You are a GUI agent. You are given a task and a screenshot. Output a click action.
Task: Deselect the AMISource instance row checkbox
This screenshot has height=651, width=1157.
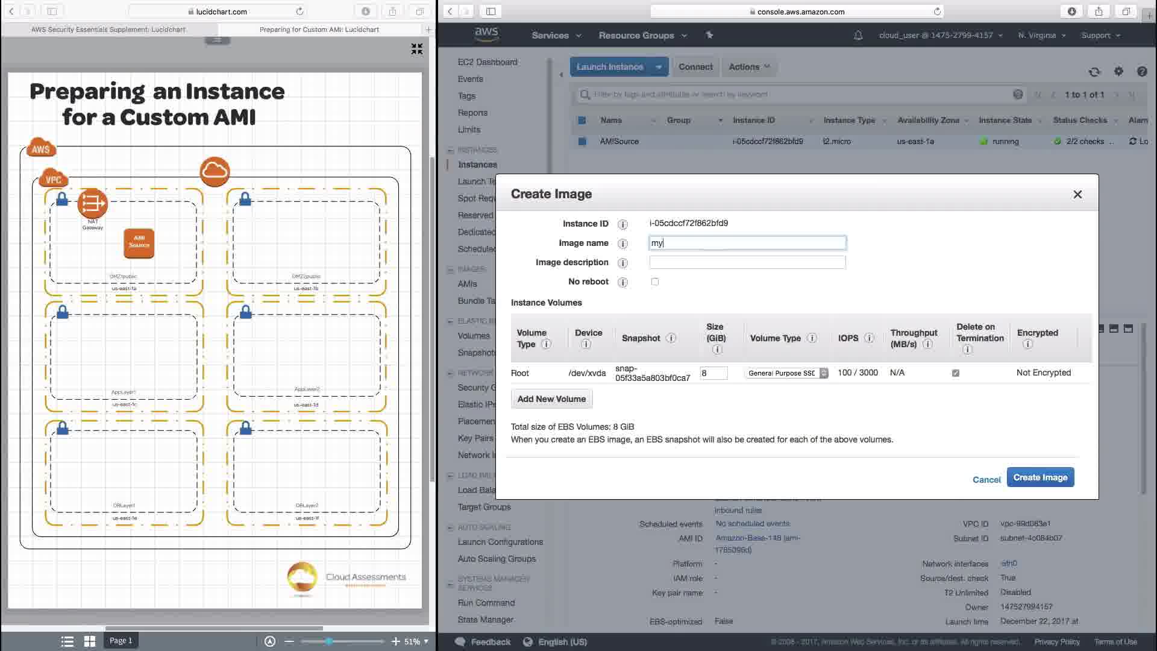(582, 141)
